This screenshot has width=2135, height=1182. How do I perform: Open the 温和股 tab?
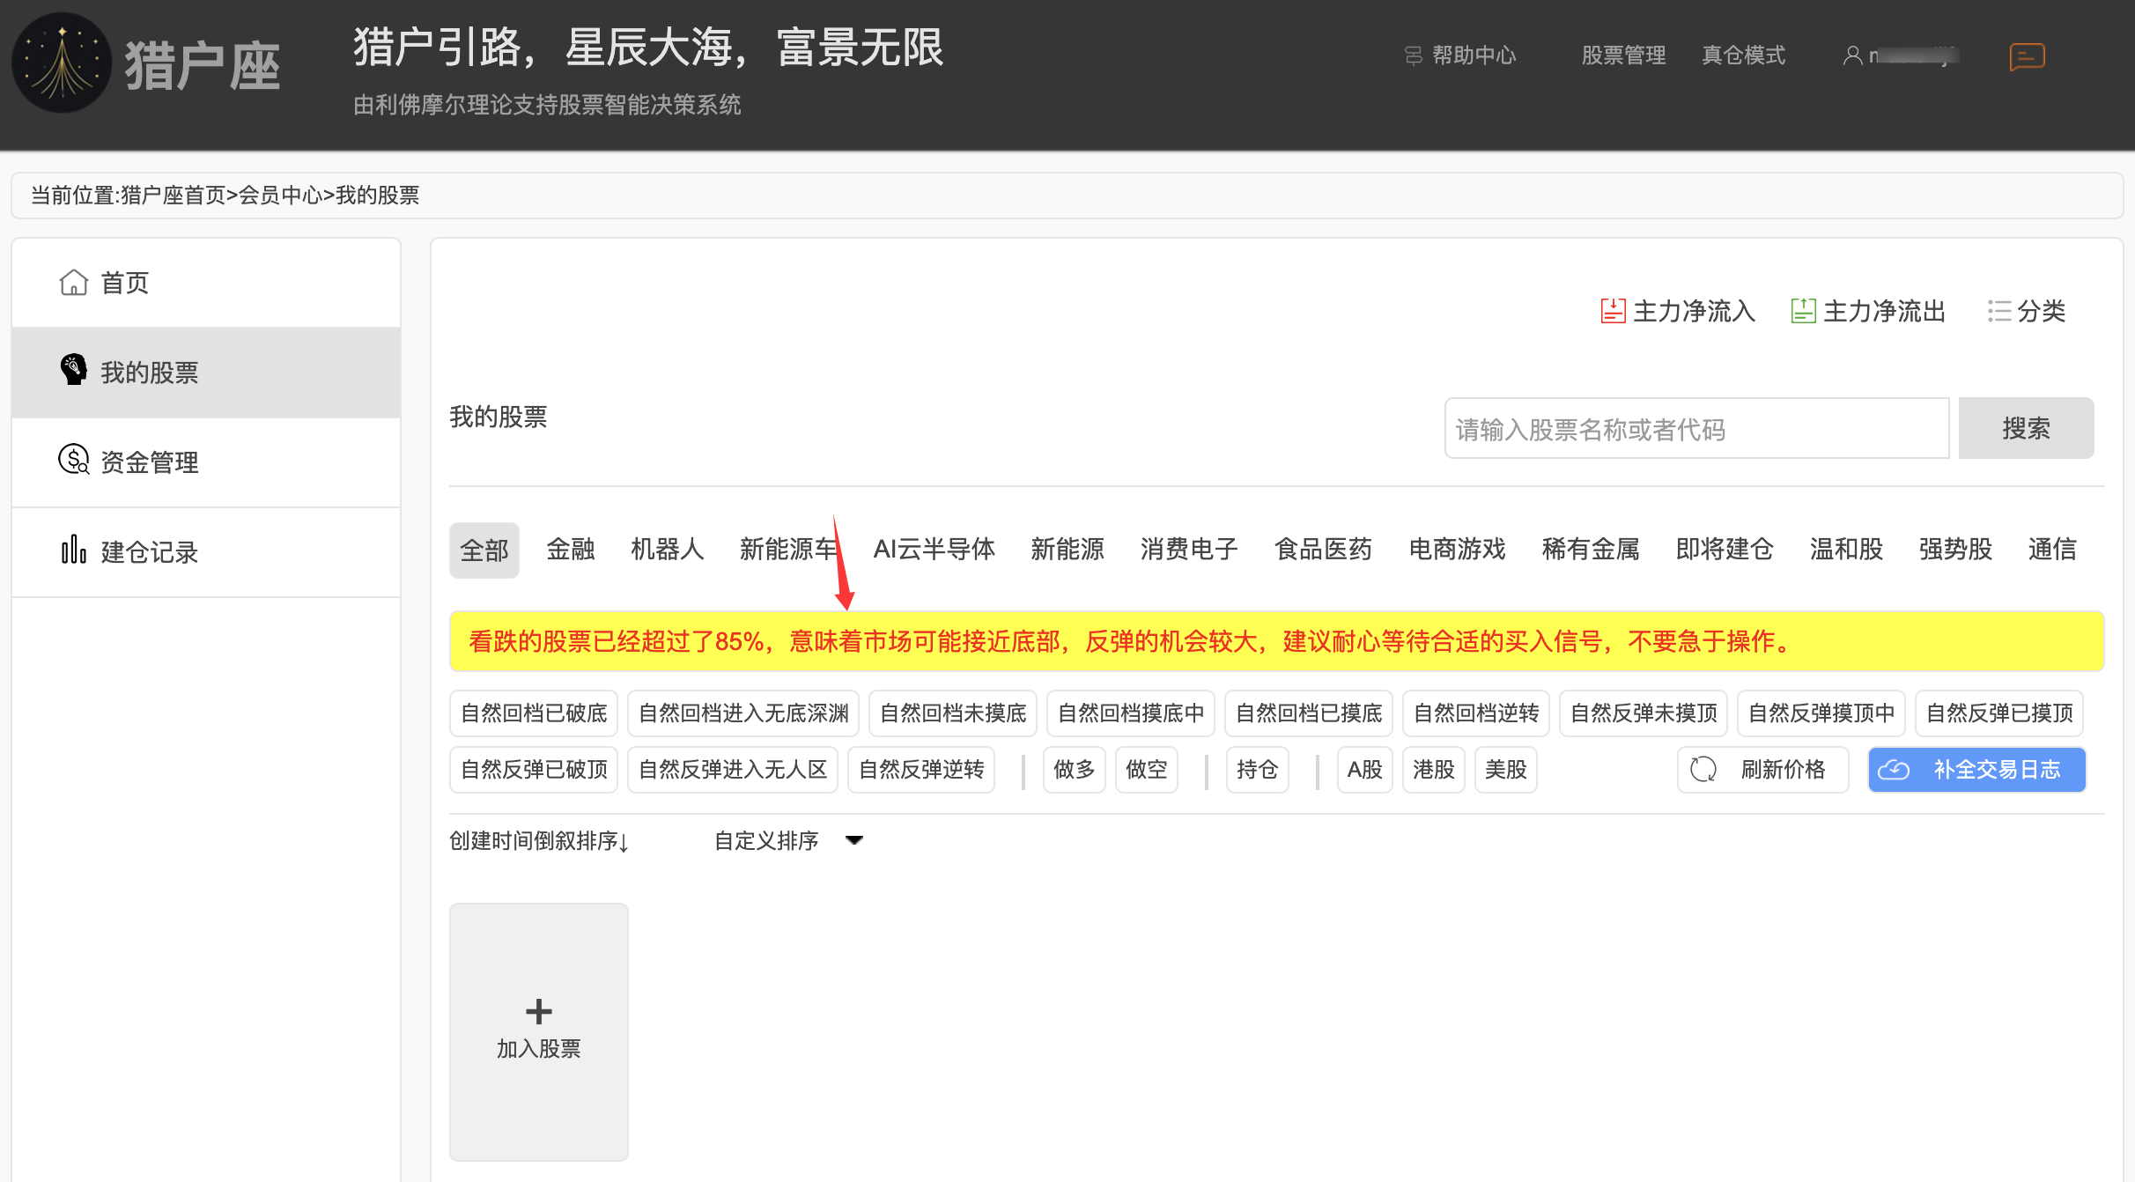pos(1846,550)
